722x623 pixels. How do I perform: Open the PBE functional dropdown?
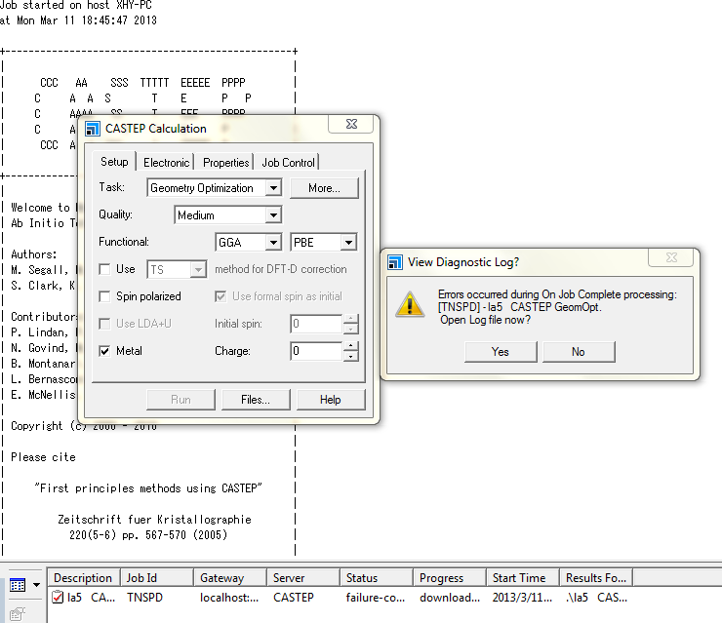click(348, 242)
